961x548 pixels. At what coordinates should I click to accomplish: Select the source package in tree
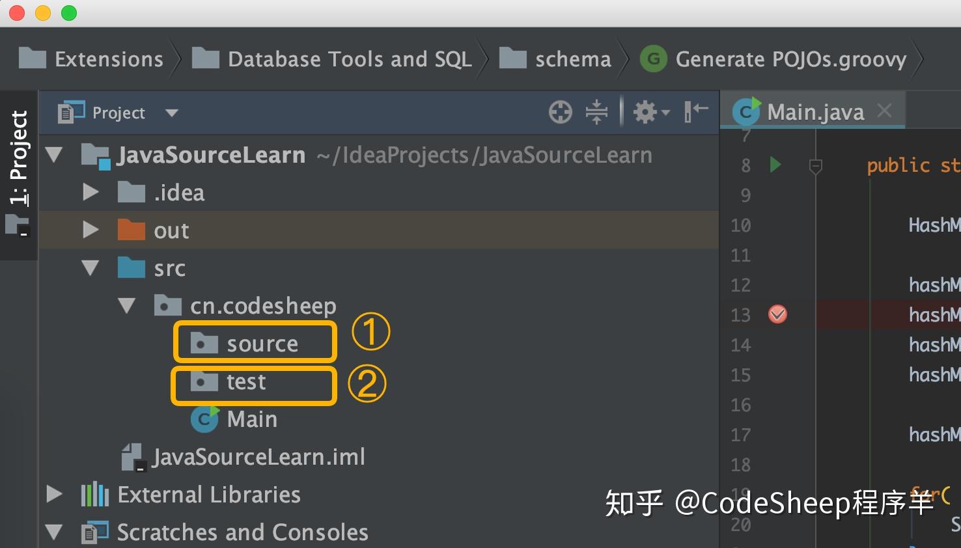262,344
